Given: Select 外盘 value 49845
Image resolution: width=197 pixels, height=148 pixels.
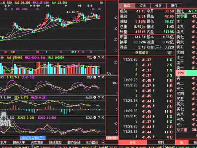Looking at the screenshot, I should [x=140, y=32].
